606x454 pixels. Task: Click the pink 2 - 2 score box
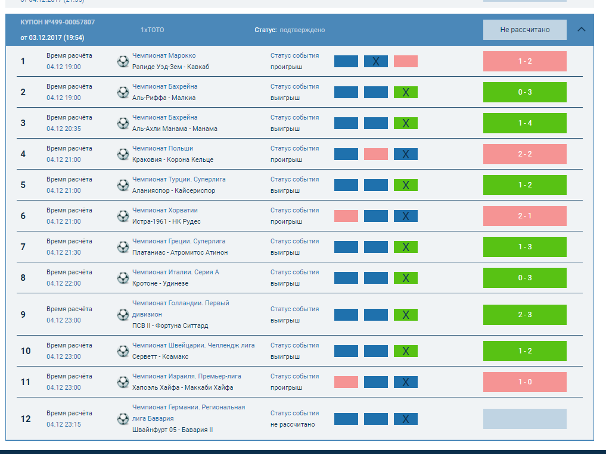[x=524, y=154]
